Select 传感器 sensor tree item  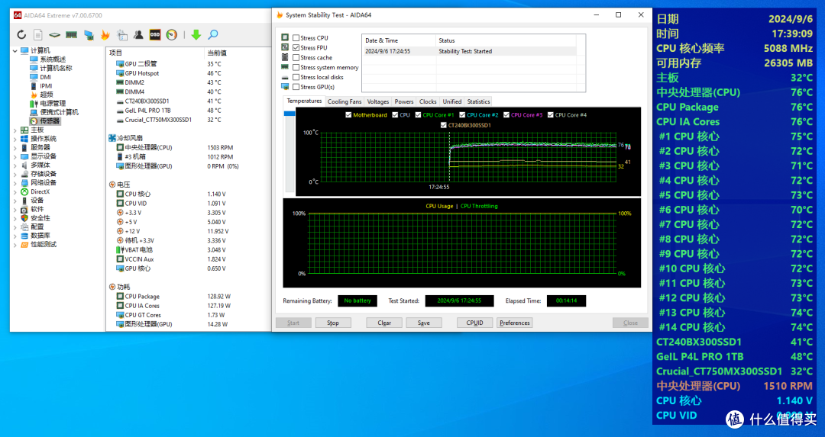click(50, 120)
